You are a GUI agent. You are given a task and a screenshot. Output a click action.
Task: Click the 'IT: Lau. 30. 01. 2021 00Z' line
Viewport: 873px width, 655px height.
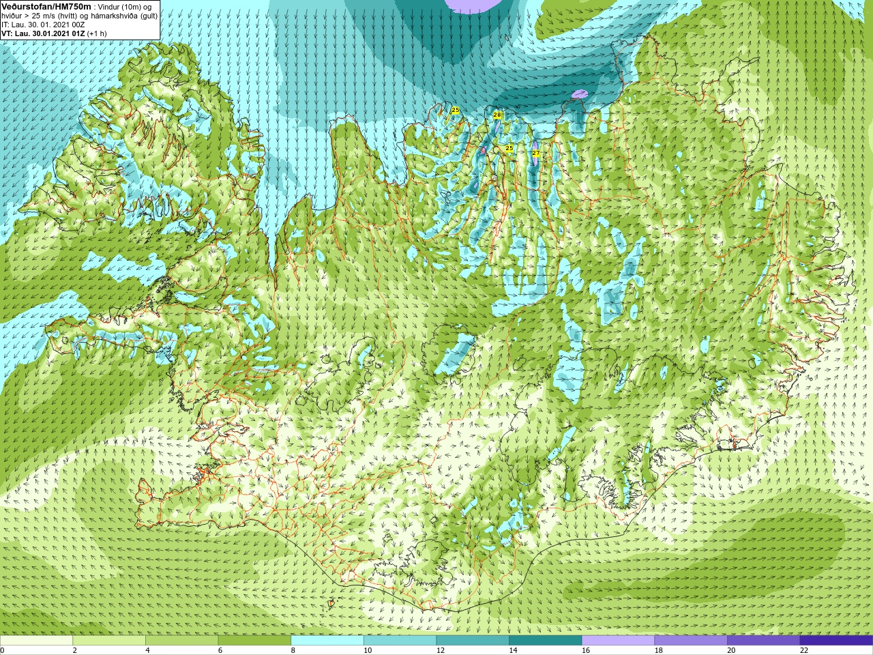click(x=43, y=25)
